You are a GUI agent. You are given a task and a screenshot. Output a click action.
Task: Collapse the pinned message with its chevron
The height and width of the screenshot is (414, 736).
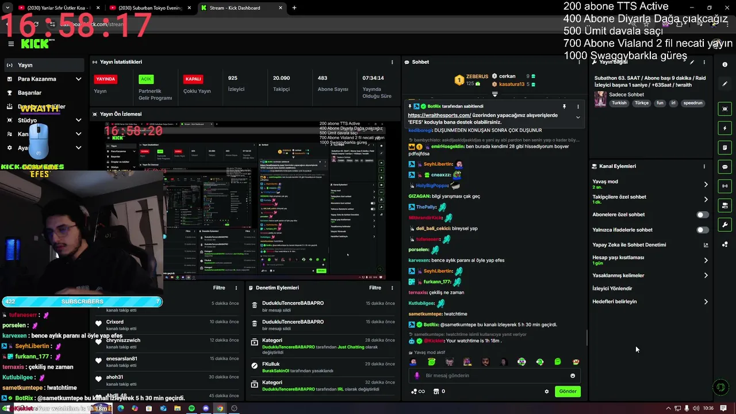[x=578, y=117]
